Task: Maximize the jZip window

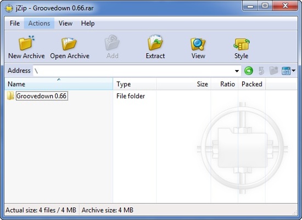Action: tap(265, 6)
